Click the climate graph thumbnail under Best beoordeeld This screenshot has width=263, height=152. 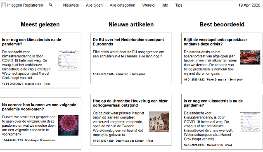[250, 121]
